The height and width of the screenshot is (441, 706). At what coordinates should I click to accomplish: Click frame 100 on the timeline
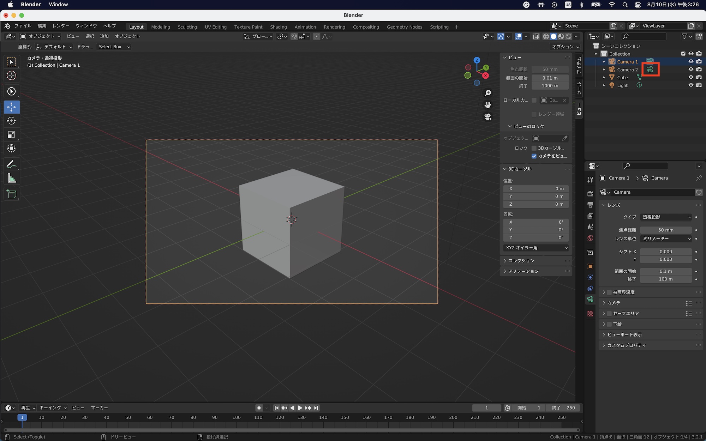click(x=237, y=417)
